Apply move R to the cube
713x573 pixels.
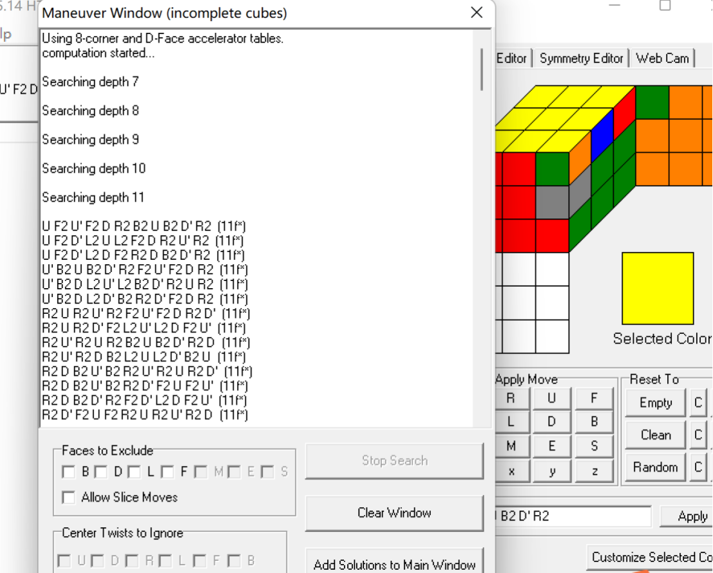click(511, 398)
